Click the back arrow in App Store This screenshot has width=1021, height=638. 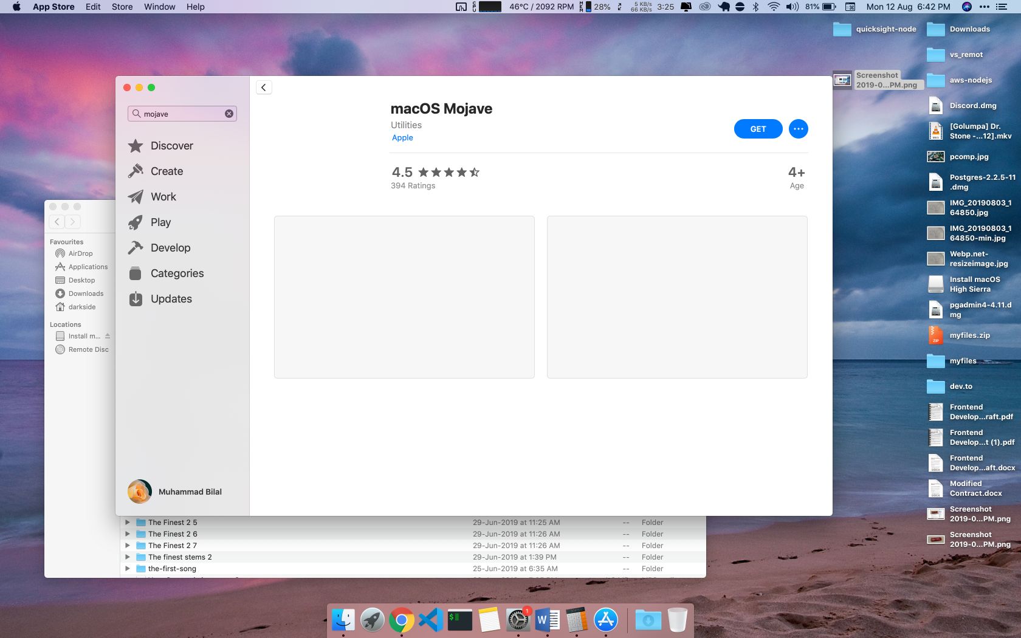(264, 87)
